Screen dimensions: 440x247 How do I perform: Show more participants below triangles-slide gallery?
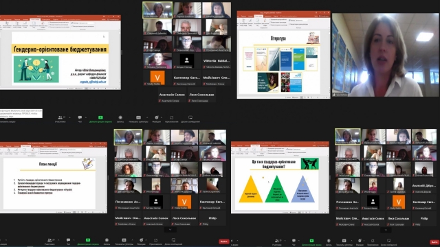click(x=386, y=231)
